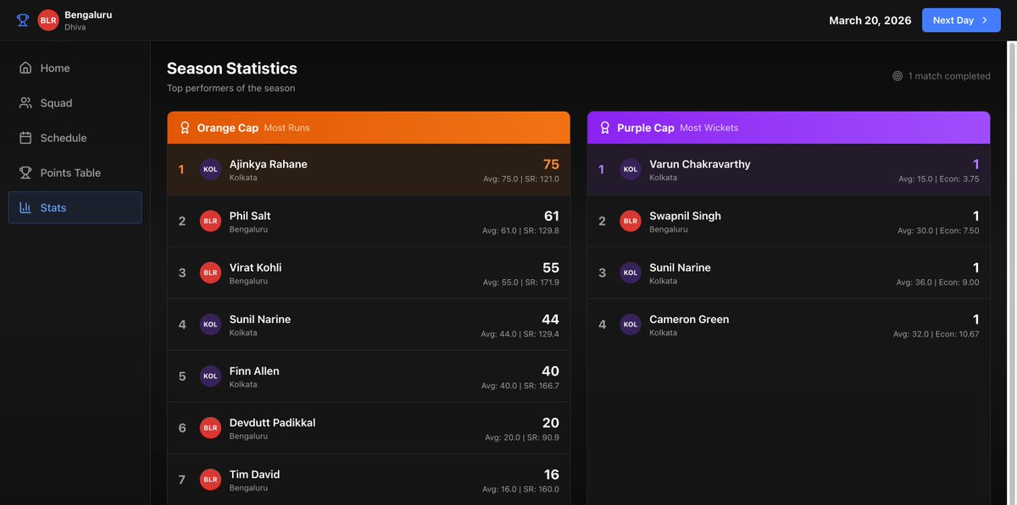The image size is (1017, 505).
Task: Click Swapnil Singh's 'Avg: 30.0 | Econ: 7.50' stat
Action: (938, 231)
